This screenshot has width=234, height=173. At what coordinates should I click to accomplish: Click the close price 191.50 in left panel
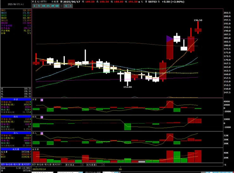point(28,96)
